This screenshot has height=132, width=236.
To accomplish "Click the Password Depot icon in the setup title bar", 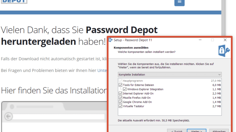I will pyautogui.click(x=111, y=40).
